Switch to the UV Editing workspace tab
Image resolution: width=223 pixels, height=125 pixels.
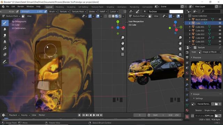pyautogui.click(x=83, y=7)
